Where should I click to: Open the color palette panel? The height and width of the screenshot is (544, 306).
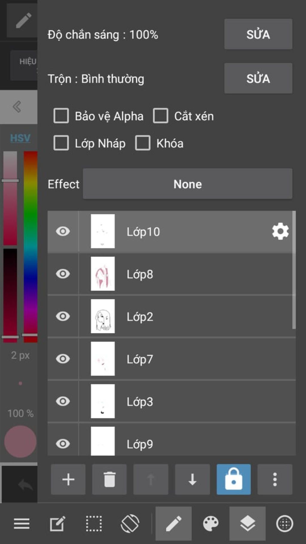click(x=211, y=524)
